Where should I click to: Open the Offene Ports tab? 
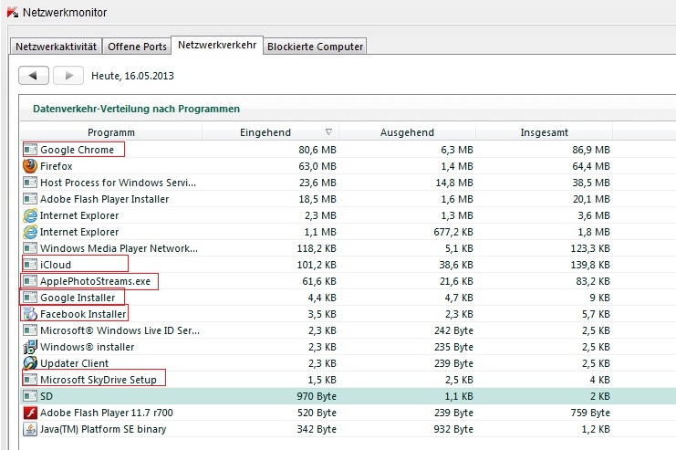pyautogui.click(x=137, y=47)
